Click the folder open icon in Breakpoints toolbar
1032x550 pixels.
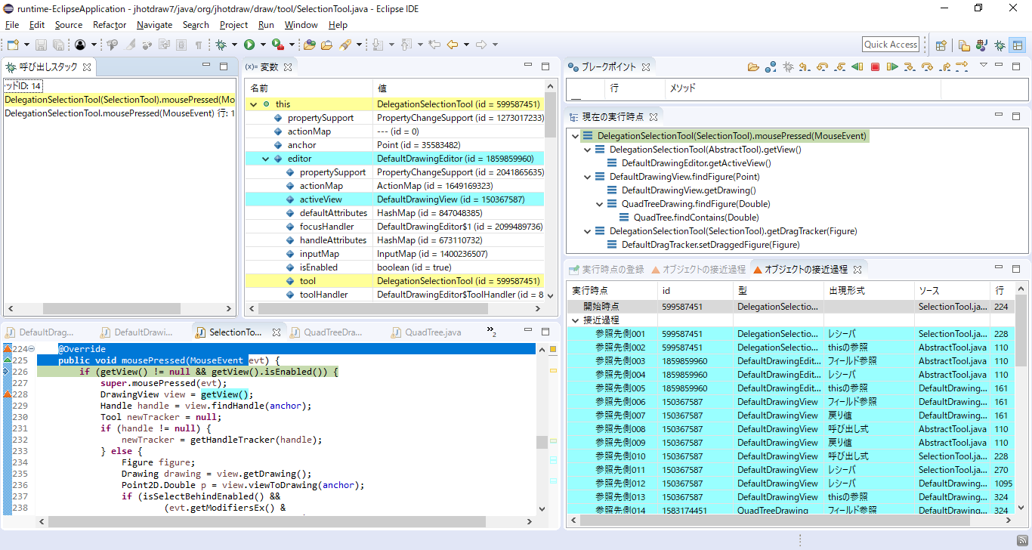[x=753, y=66]
